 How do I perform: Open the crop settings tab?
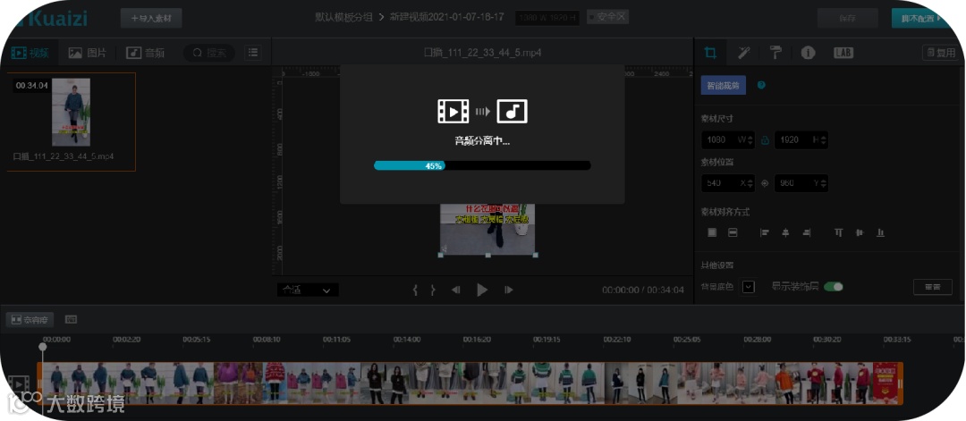click(710, 53)
